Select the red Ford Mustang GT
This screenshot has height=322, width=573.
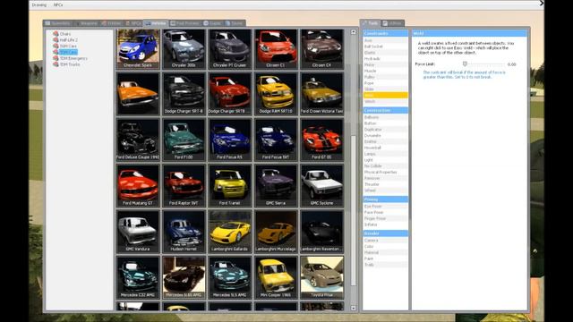click(138, 186)
